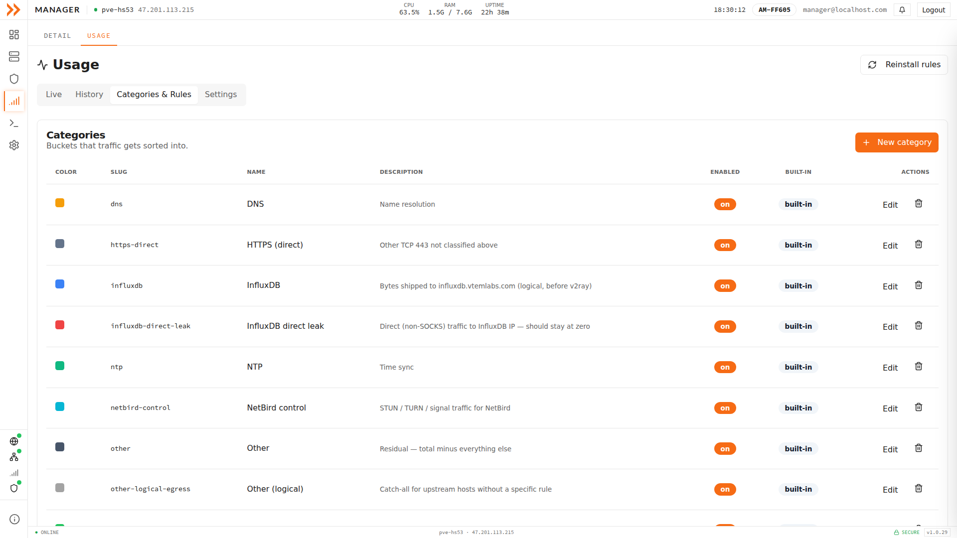
Task: Click the built-in badge in dns row
Action: pyautogui.click(x=798, y=204)
